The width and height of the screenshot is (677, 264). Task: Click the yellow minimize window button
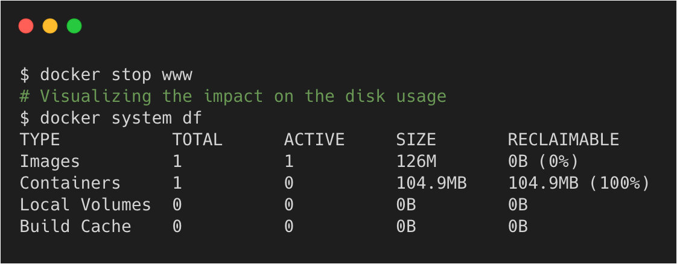tap(50, 26)
